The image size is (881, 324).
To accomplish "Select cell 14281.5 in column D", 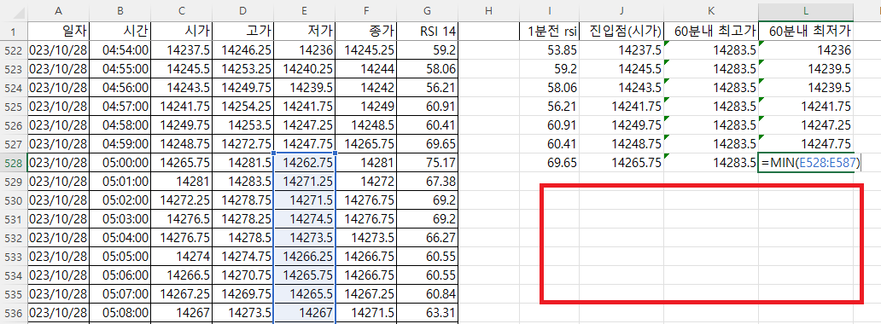I will (x=243, y=162).
